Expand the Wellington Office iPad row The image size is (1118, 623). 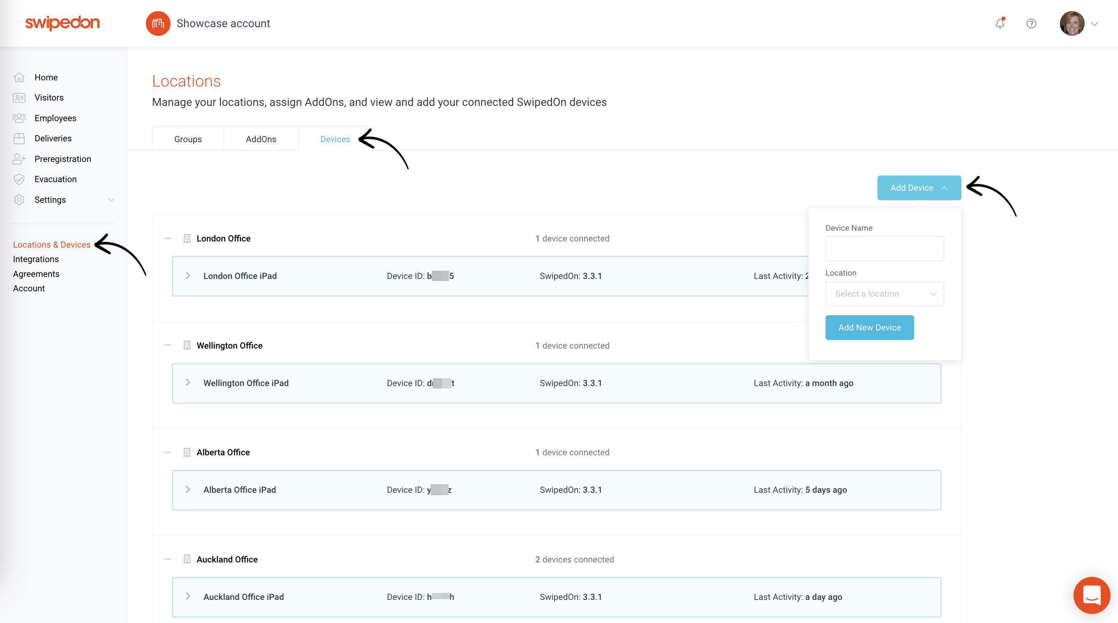pos(187,382)
